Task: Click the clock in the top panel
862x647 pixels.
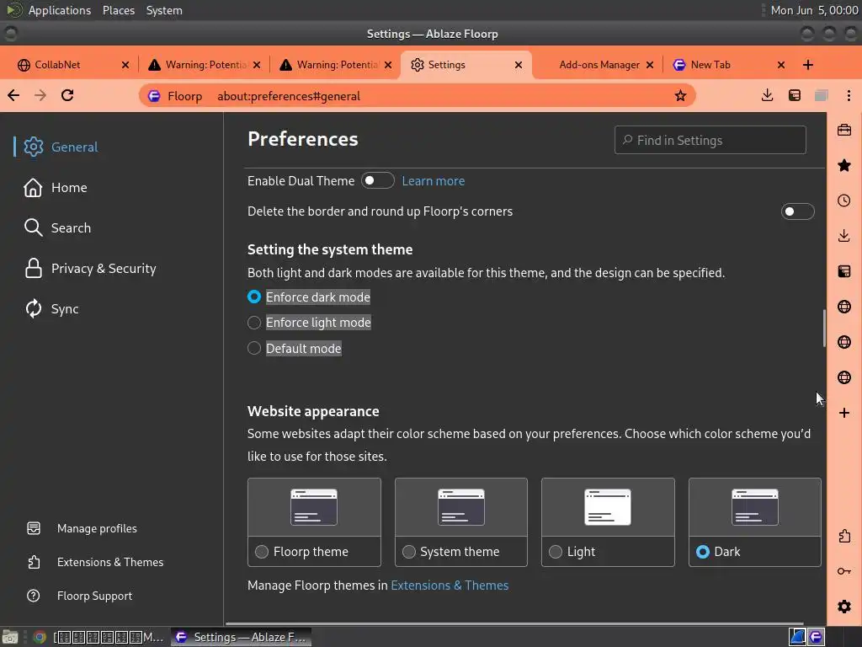Action: [814, 10]
